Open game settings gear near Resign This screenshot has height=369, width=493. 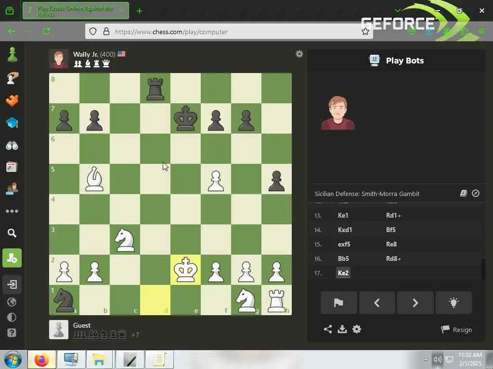point(357,329)
